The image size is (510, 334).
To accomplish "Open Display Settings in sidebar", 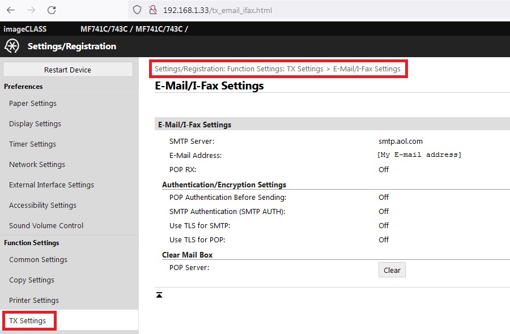I will [35, 124].
